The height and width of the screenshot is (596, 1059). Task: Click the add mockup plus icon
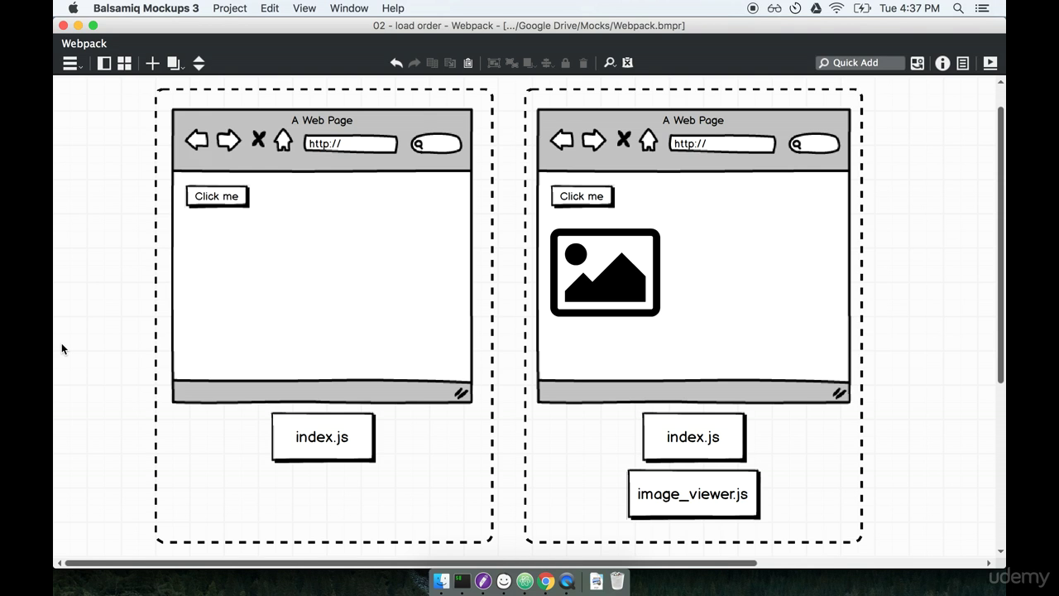(x=152, y=63)
